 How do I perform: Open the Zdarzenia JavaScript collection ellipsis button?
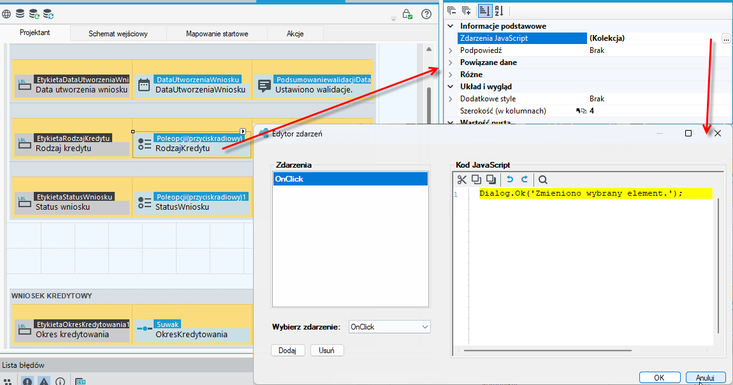726,39
